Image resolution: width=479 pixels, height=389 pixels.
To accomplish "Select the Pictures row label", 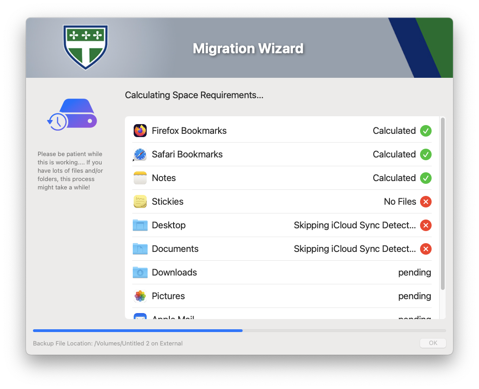I will pos(168,296).
